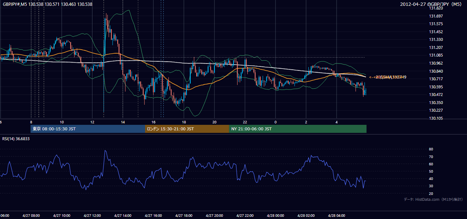Click price axis label 131.207

(x=436, y=47)
